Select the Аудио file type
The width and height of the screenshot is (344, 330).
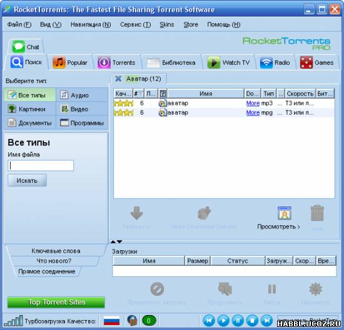82,95
